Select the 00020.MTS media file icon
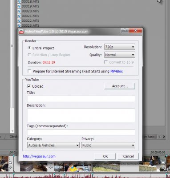The width and height of the screenshot is (170, 178). [x=19, y=11]
